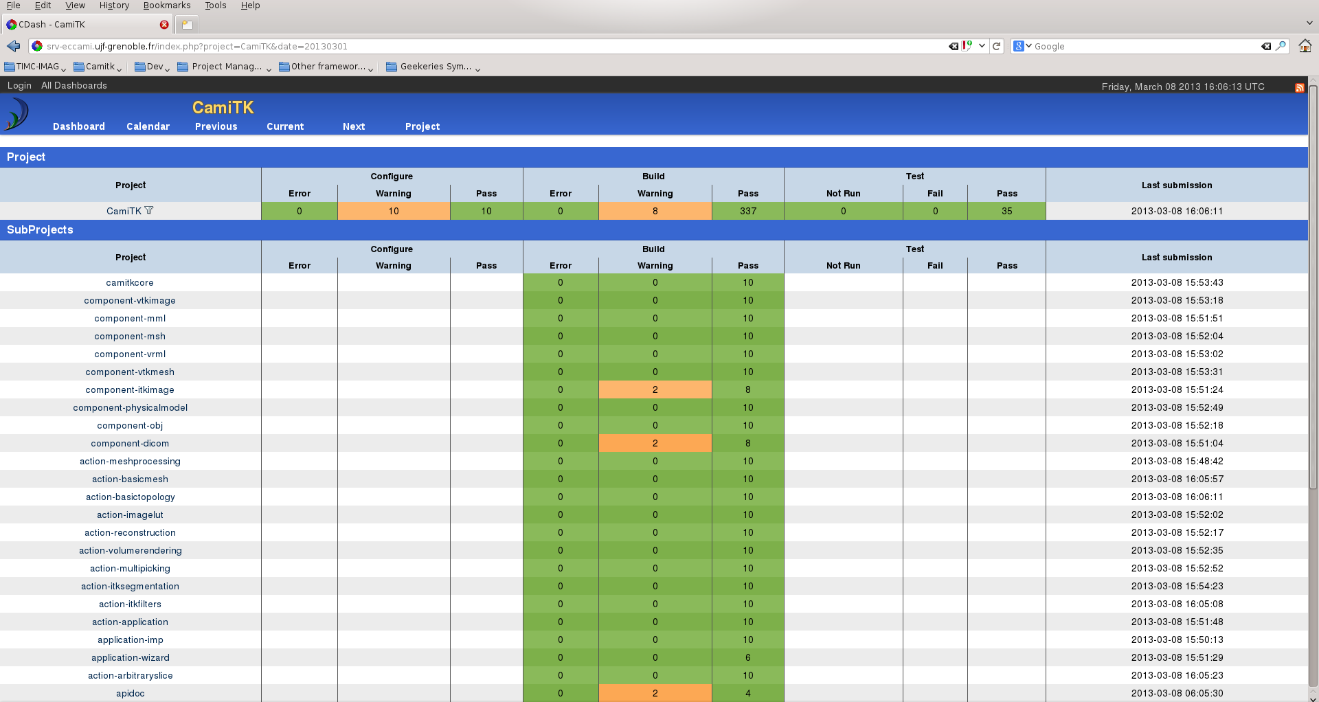Expand the TIMC-IMAG bookmarks folder
The width and height of the screenshot is (1319, 702).
tap(34, 67)
